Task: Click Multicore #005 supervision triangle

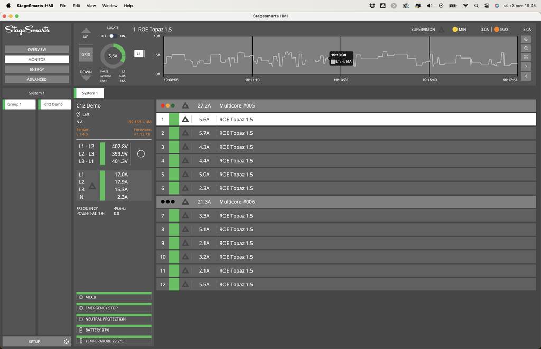Action: click(185, 105)
